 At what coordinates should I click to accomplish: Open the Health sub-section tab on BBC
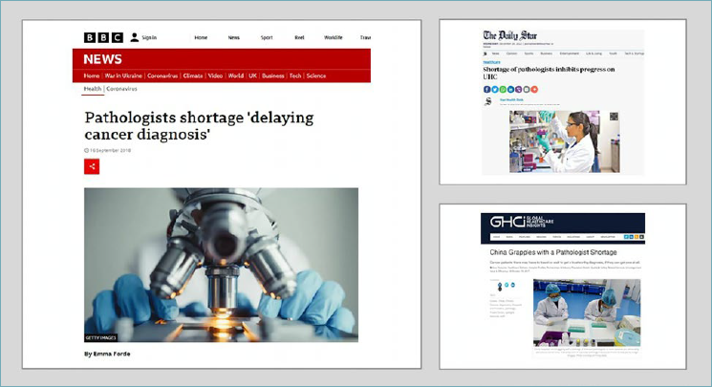[x=93, y=89]
